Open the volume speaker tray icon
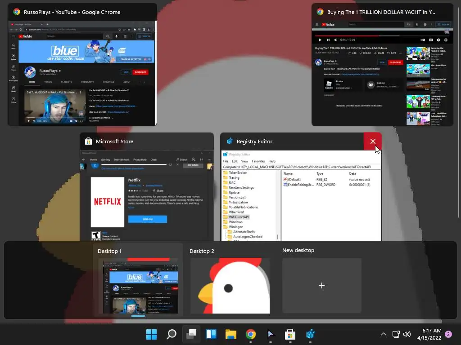The height and width of the screenshot is (345, 461). 407,334
